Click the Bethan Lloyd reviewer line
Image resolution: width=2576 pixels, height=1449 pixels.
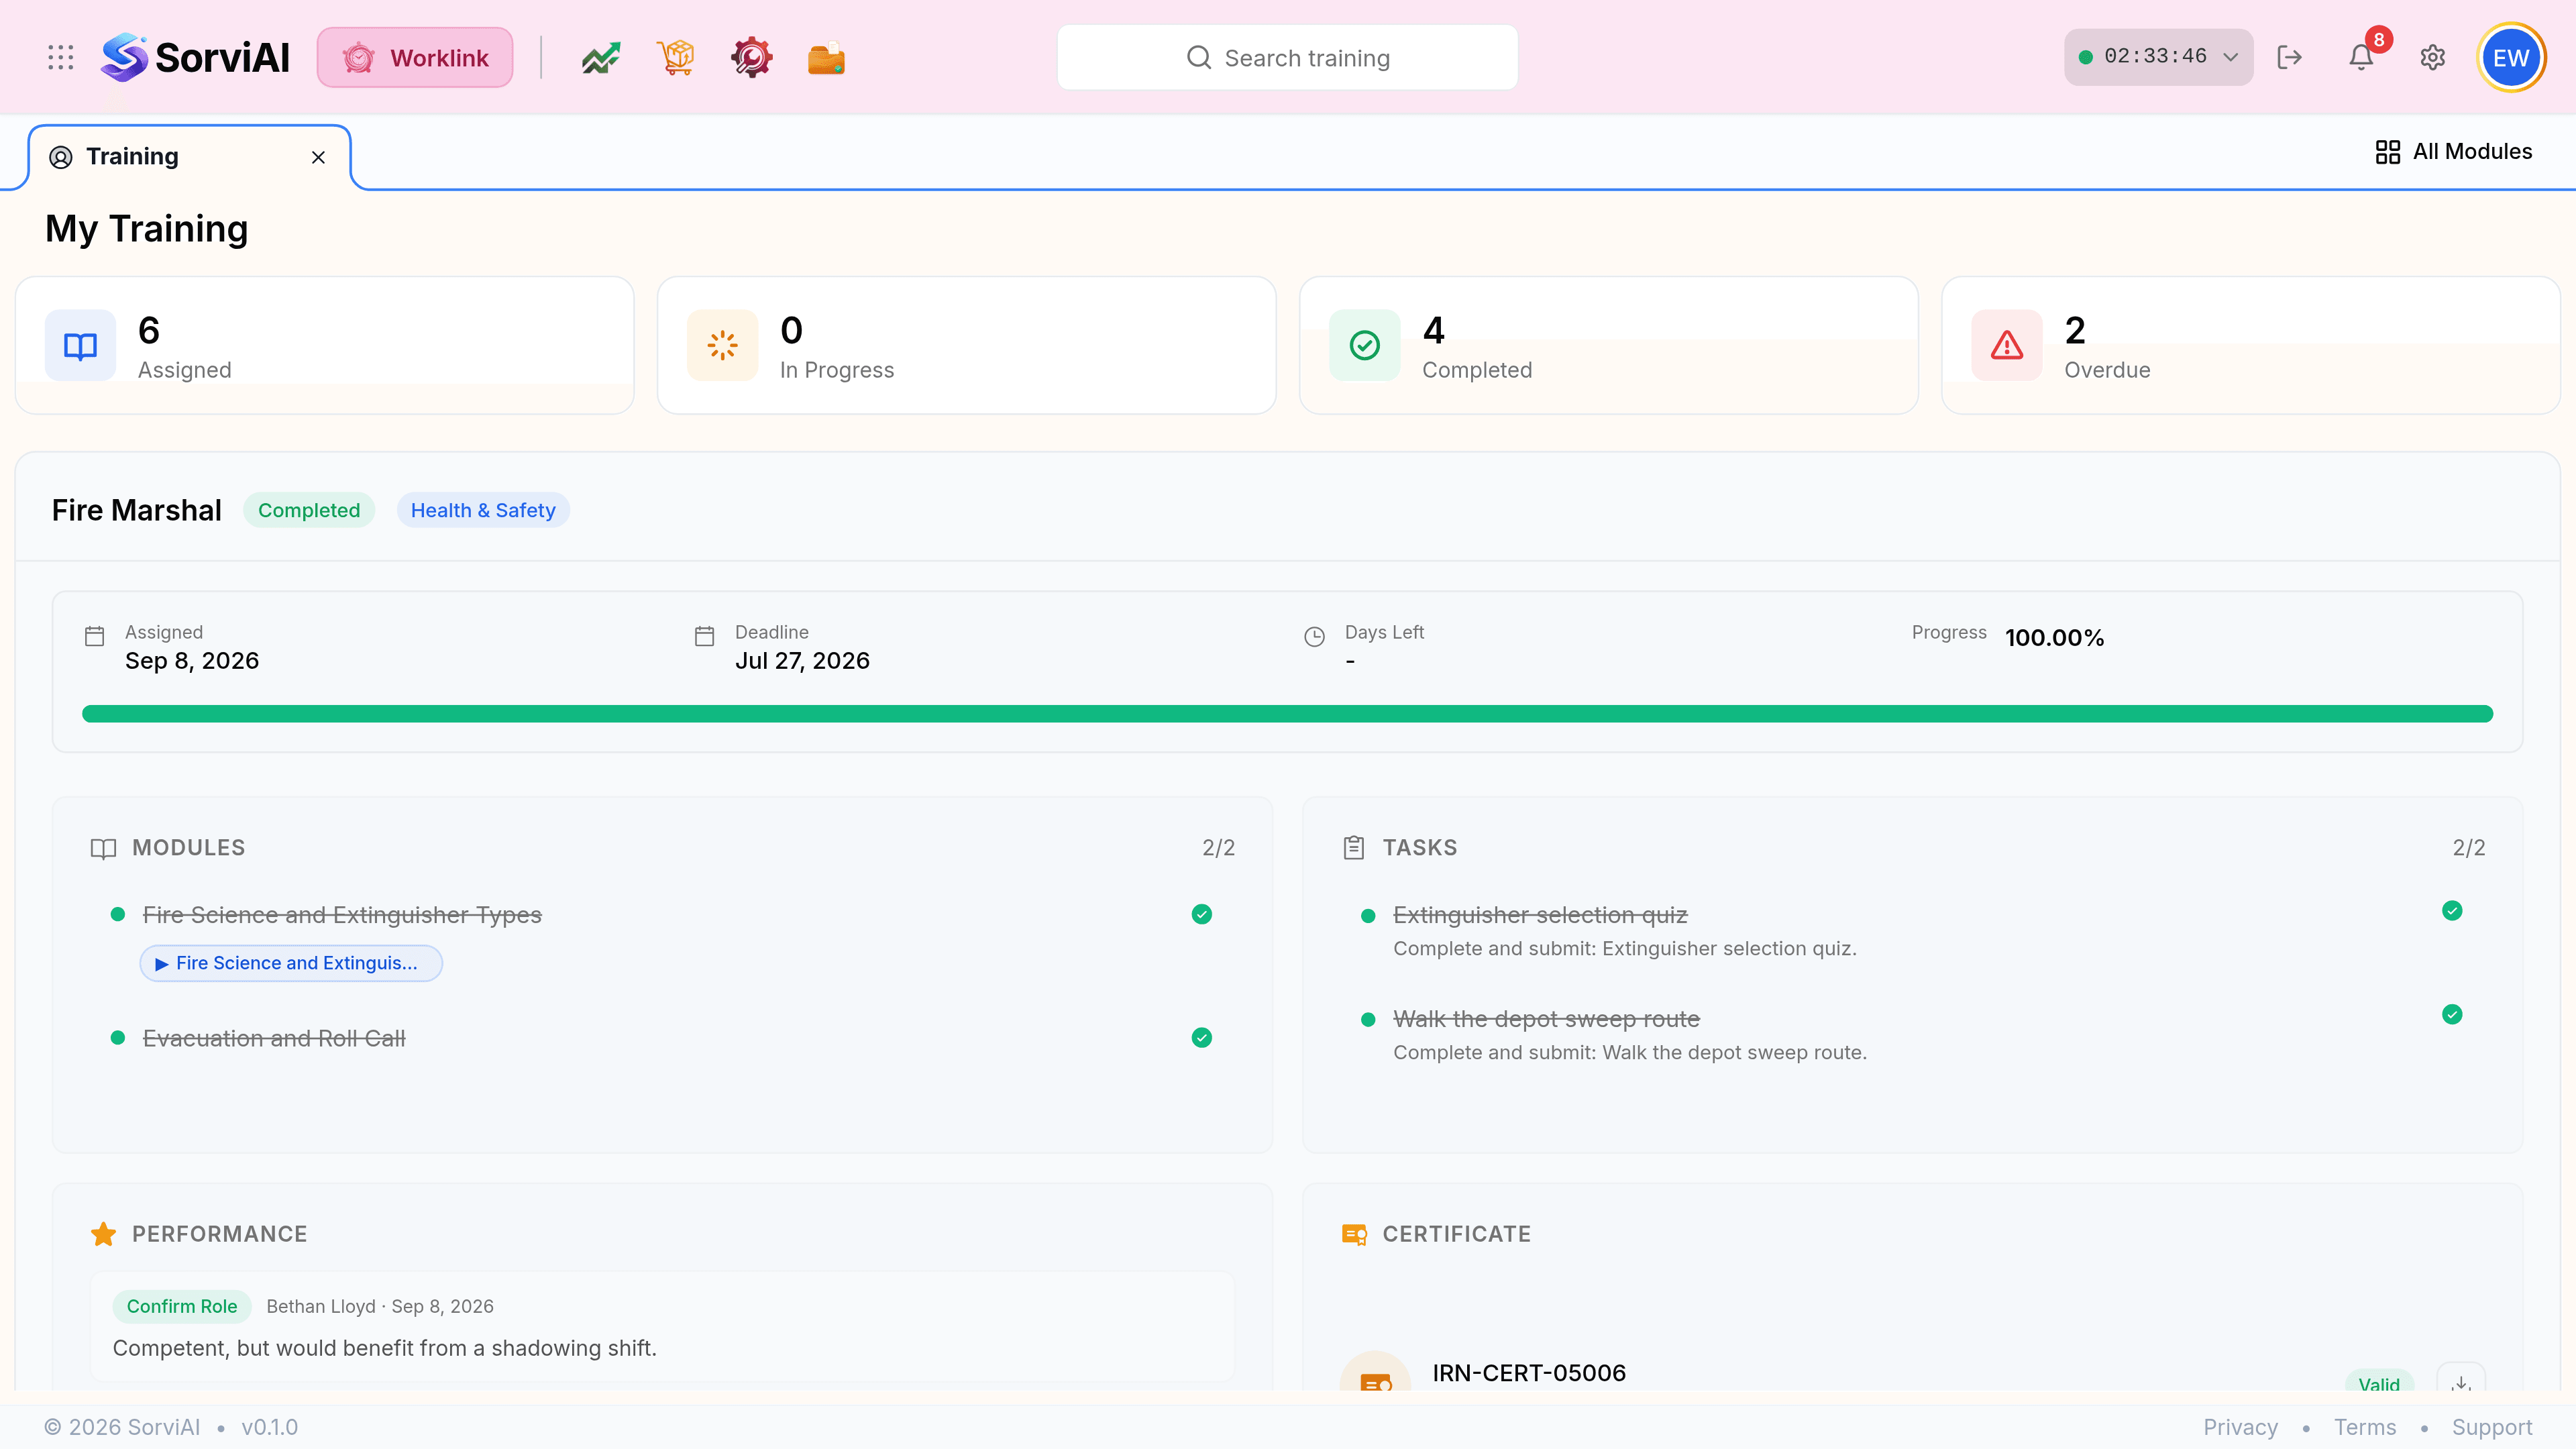click(x=380, y=1306)
